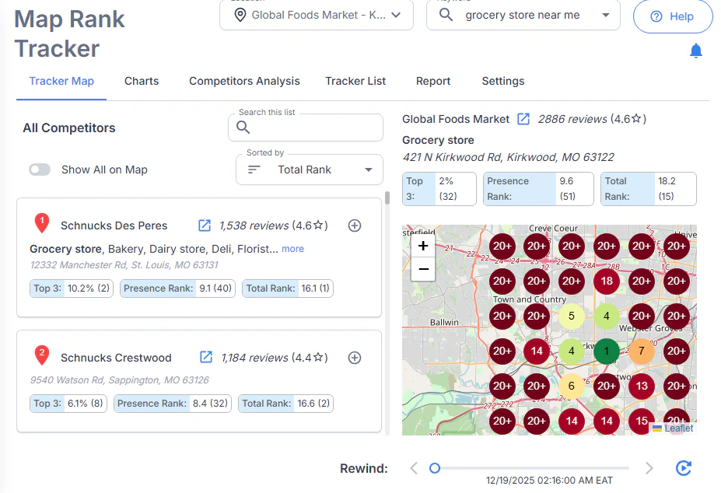Click the Search this list input field

tap(306, 128)
